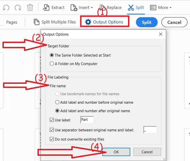This screenshot has width=190, height=161.
Task: Uncheck Use separator between original name and label
Action: coord(52,130)
